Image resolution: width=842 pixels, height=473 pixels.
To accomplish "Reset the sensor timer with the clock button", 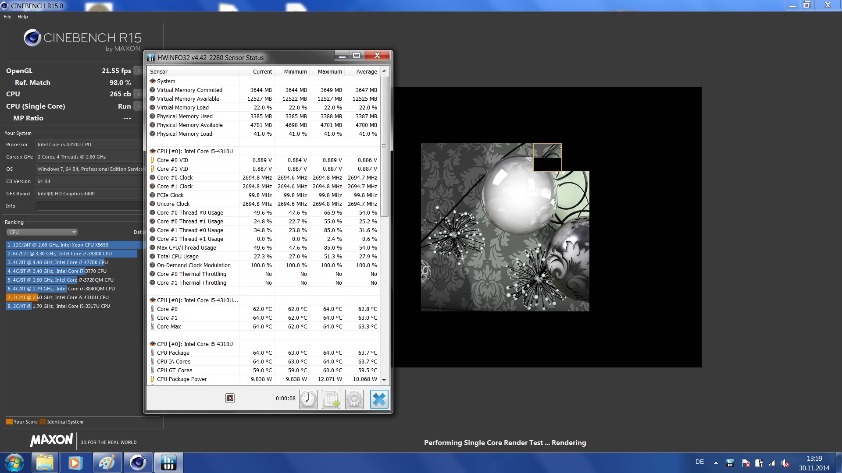I will (x=308, y=399).
